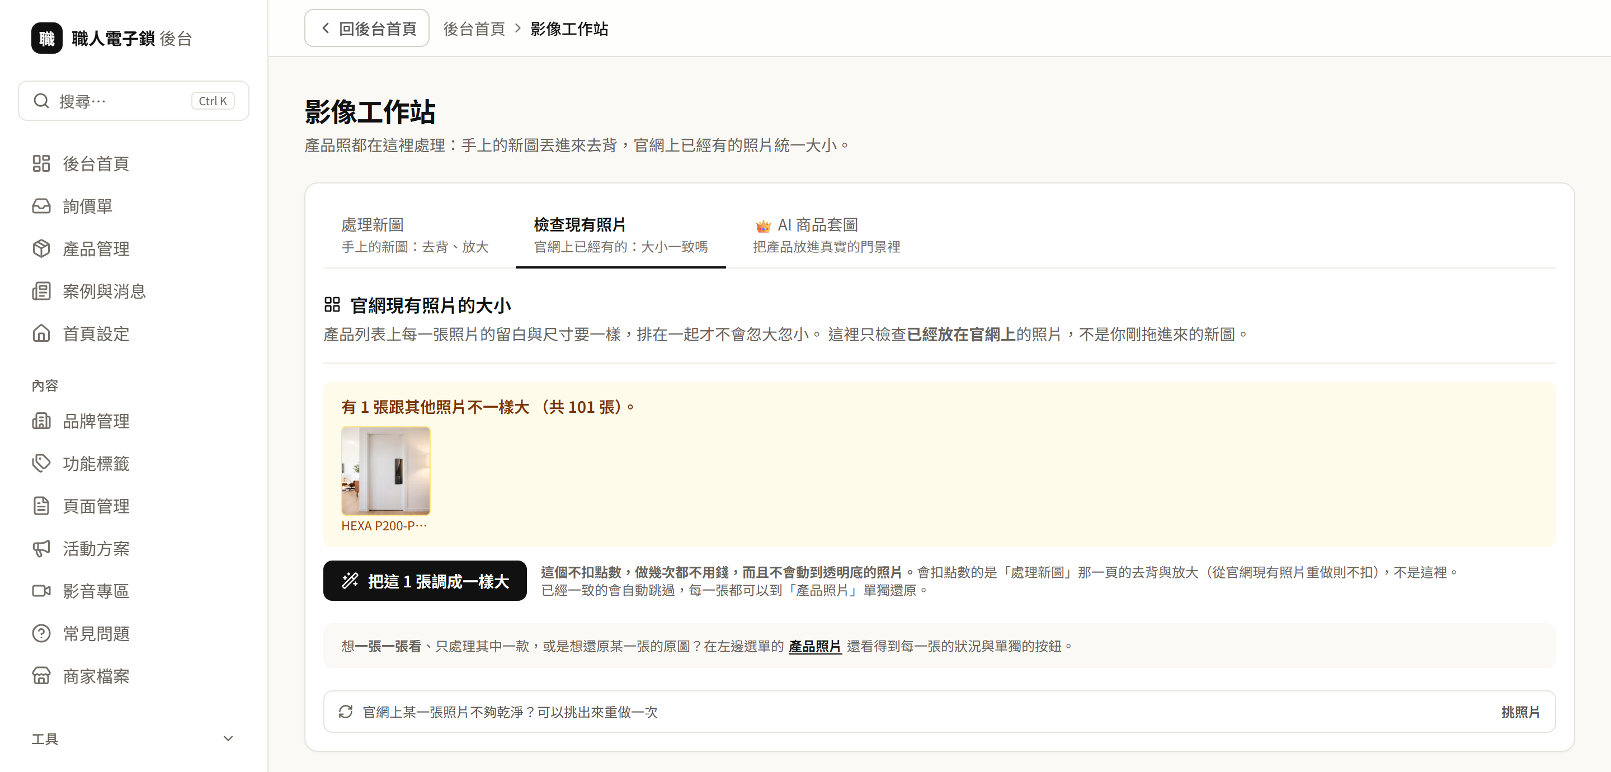
Task: Go to 產品管理 in sidebar
Action: click(x=133, y=248)
